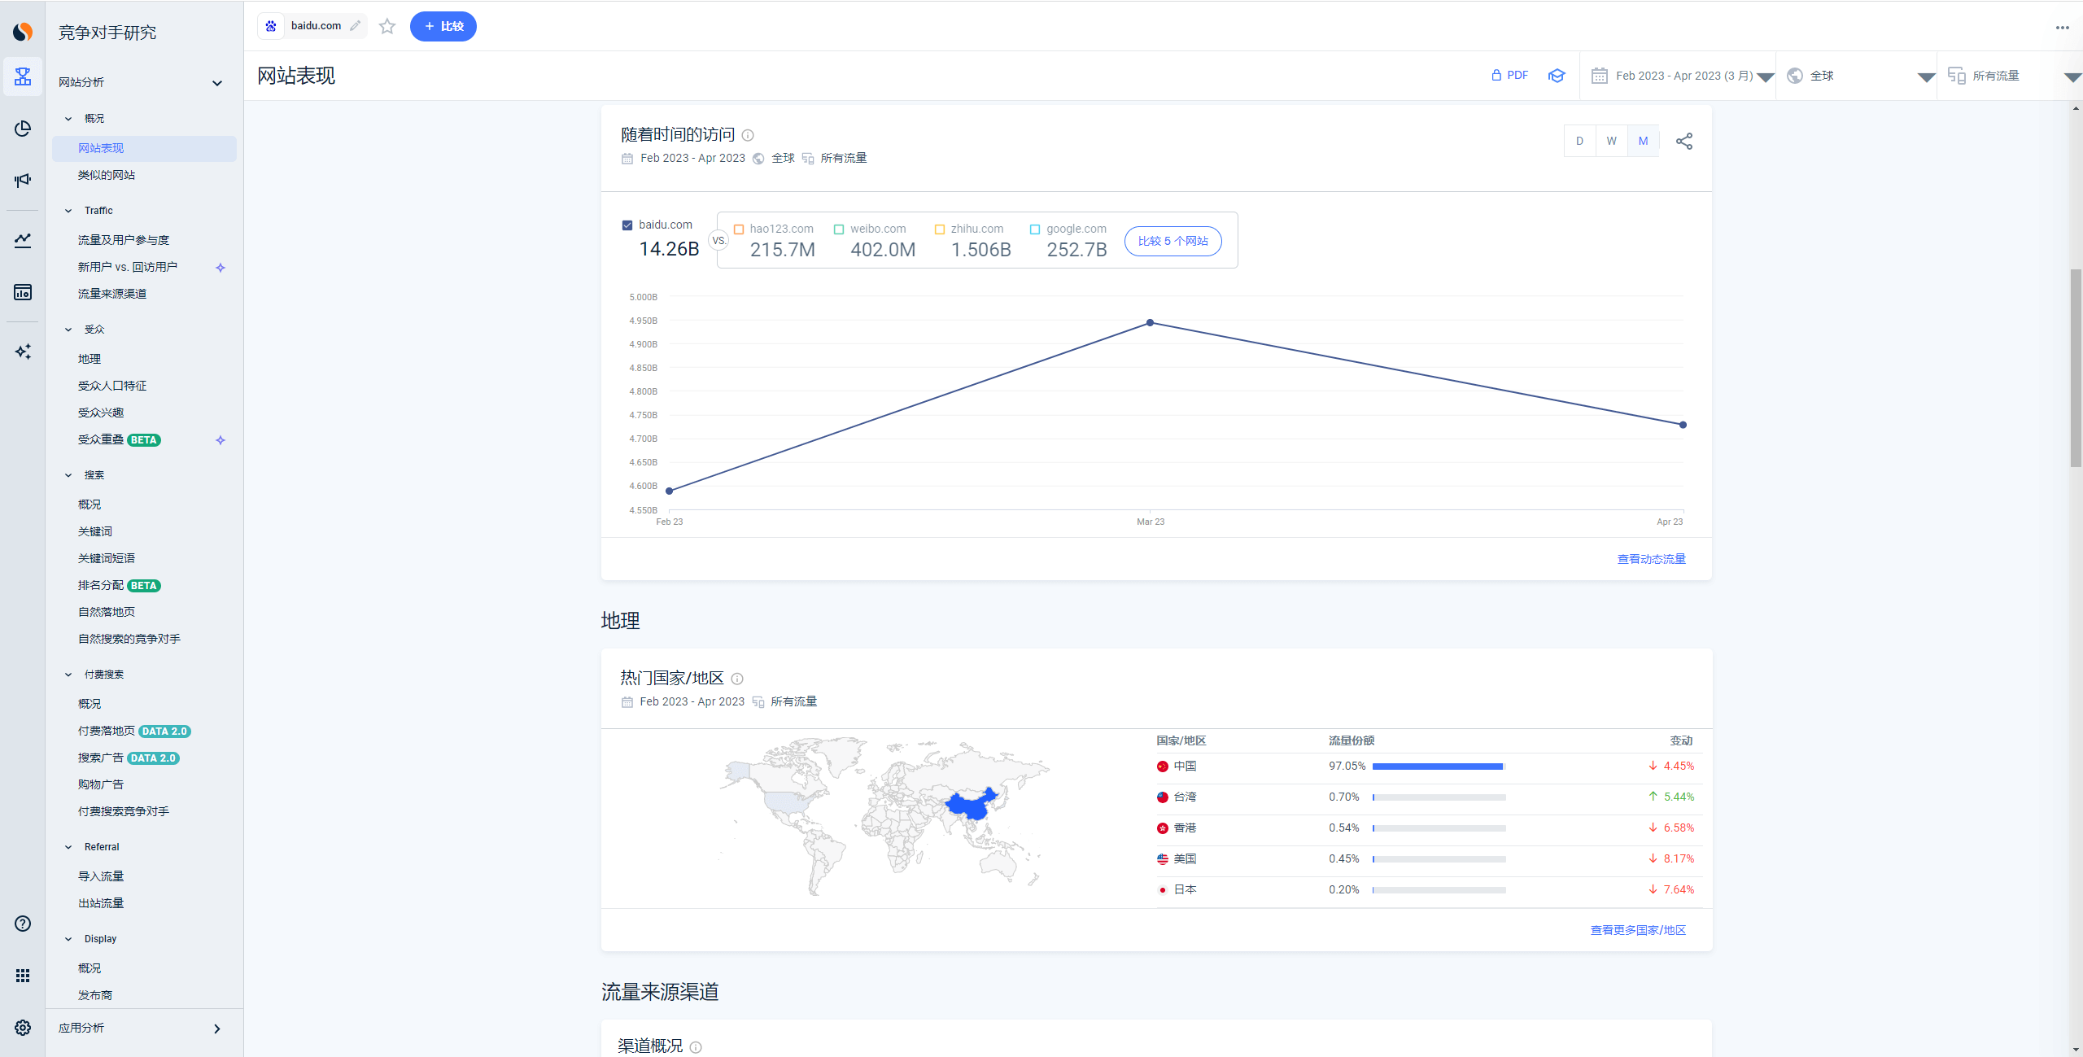Open the apps grid icon
The image size is (2083, 1057).
click(x=23, y=975)
